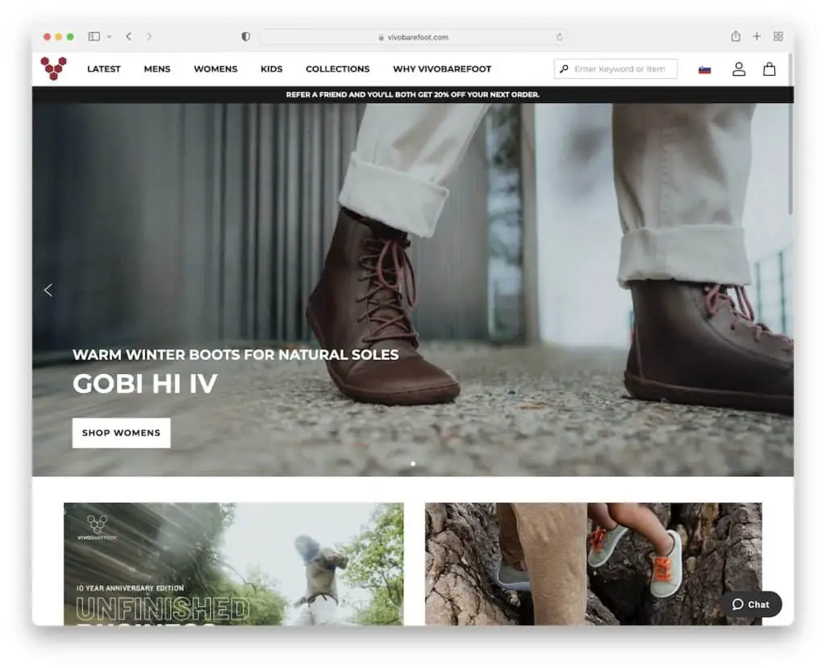The width and height of the screenshot is (826, 668).
Task: Go forward with the browser forward arrow
Action: pos(149,36)
